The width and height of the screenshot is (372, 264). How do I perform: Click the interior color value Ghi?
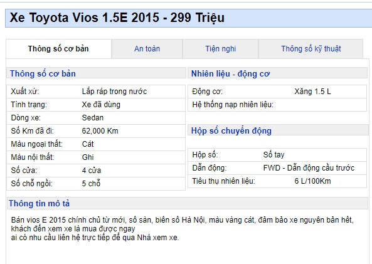pos(88,157)
